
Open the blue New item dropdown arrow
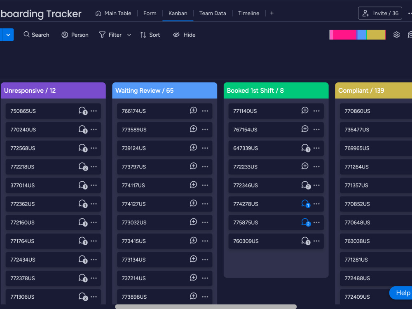[x=8, y=35]
